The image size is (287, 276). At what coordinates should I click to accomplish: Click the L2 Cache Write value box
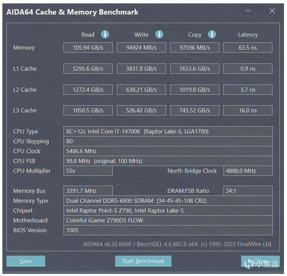141,90
